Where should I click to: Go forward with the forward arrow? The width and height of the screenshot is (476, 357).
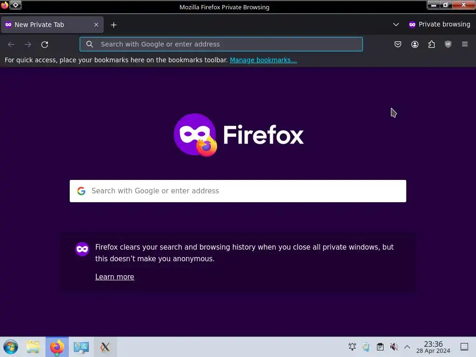click(28, 44)
